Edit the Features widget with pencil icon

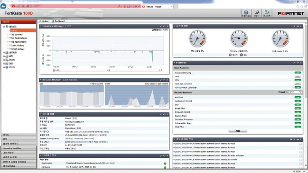pyautogui.click(x=294, y=63)
